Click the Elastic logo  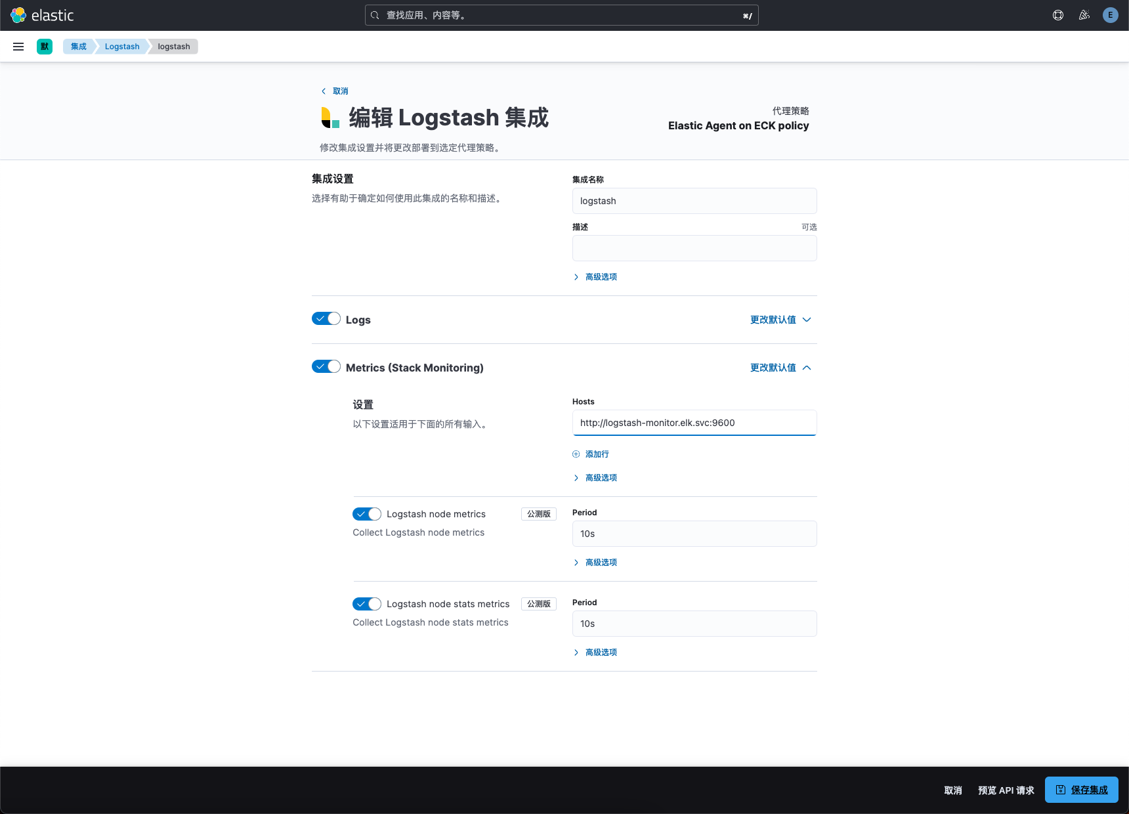pyautogui.click(x=42, y=15)
